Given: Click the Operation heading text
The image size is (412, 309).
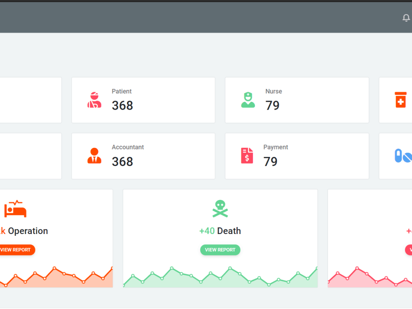Looking at the screenshot, I should (28, 231).
